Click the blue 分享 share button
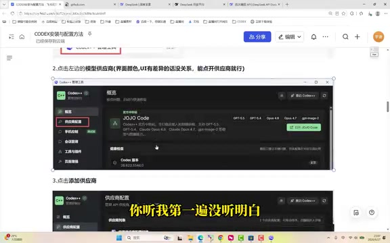Screen dimensions: 390x243 [x=257, y=37]
